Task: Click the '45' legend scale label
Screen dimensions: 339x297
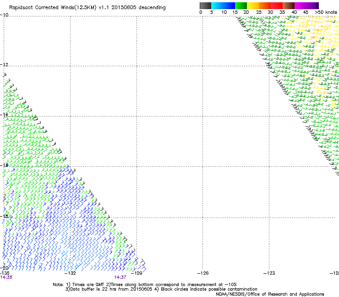Action: pos(306,12)
